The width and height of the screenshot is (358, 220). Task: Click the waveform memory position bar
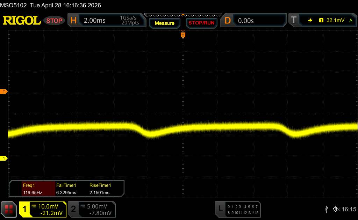[x=183, y=15]
